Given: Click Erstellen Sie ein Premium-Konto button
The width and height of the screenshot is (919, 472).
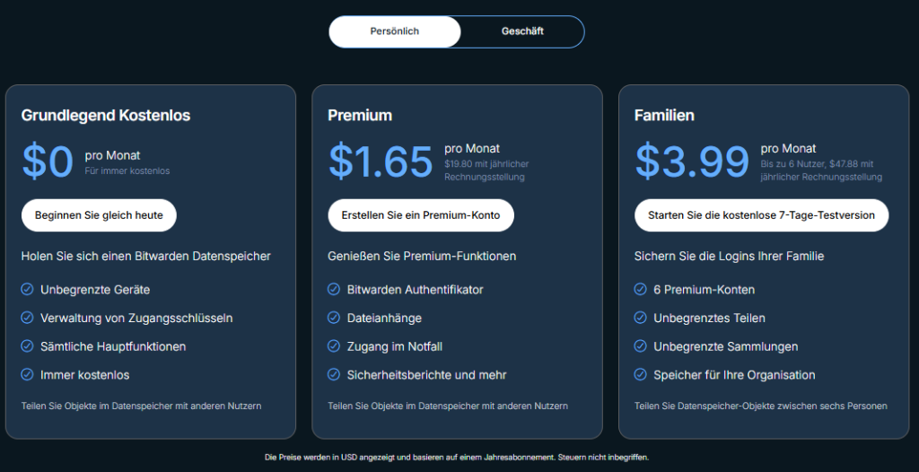Looking at the screenshot, I should (421, 215).
